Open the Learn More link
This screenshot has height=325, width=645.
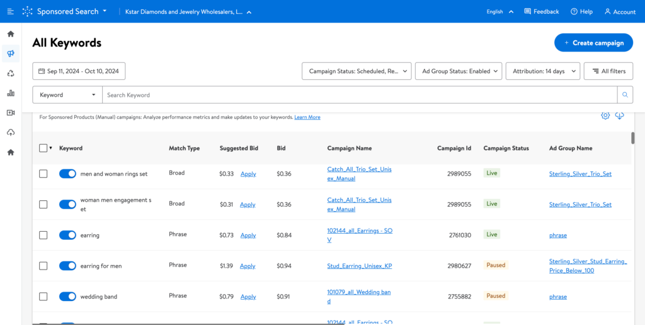click(307, 117)
